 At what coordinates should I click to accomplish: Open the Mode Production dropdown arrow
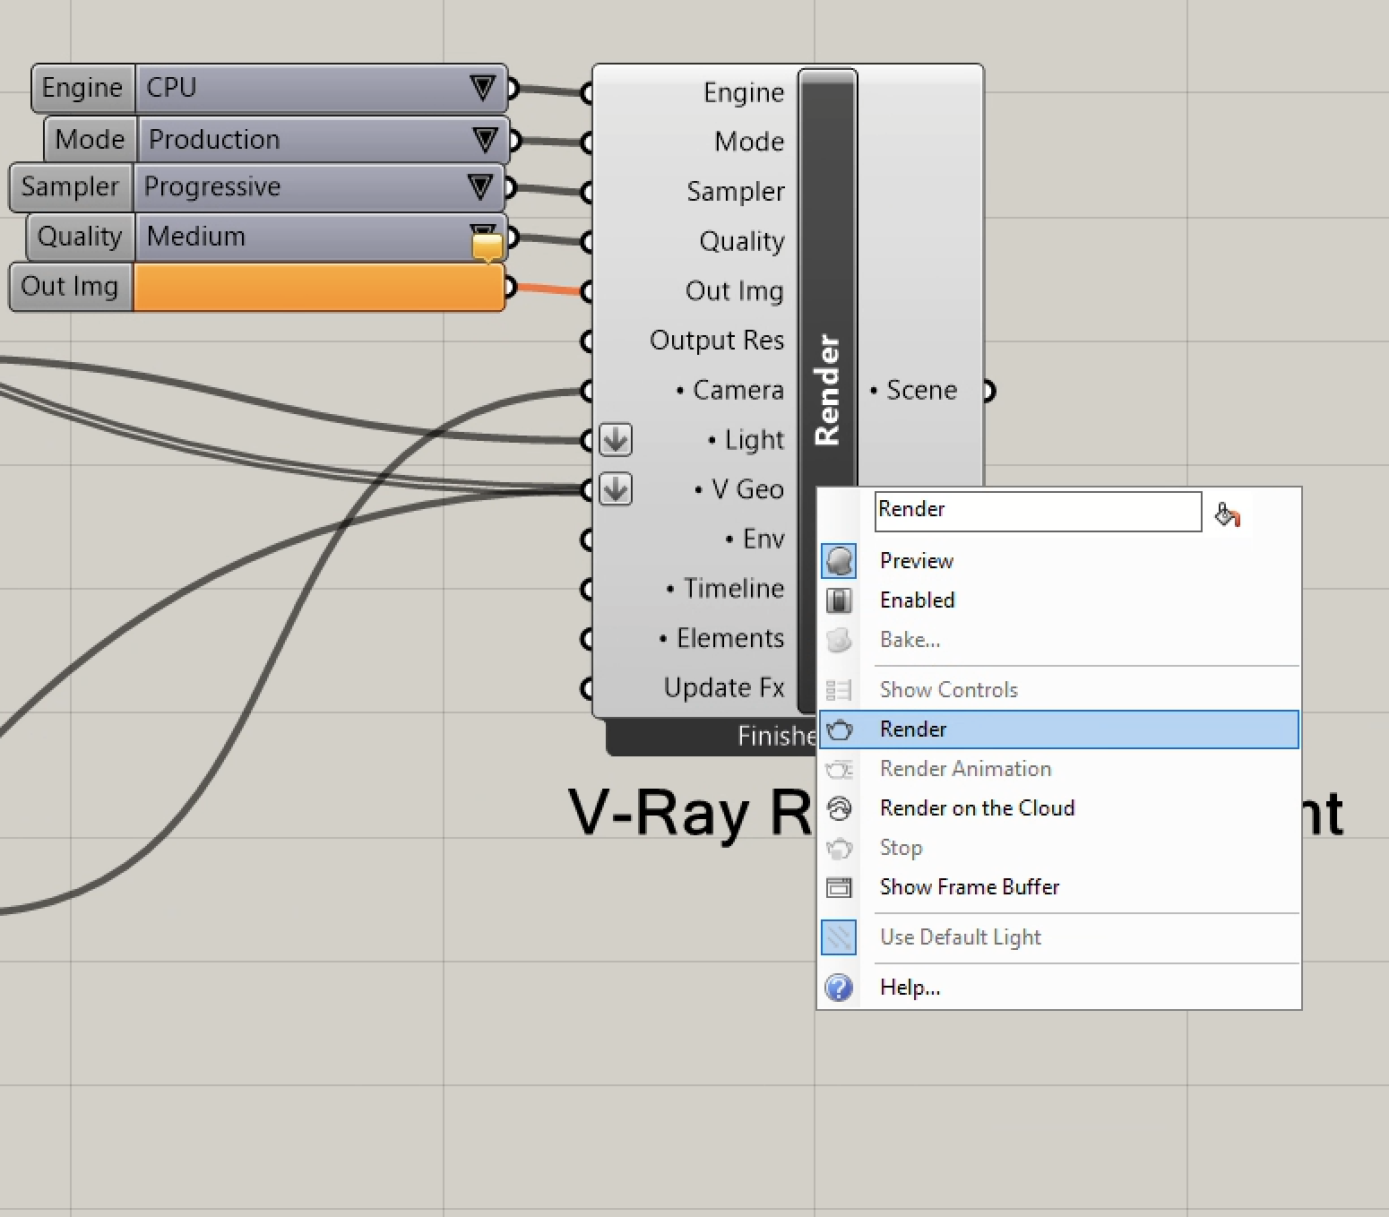click(x=485, y=140)
